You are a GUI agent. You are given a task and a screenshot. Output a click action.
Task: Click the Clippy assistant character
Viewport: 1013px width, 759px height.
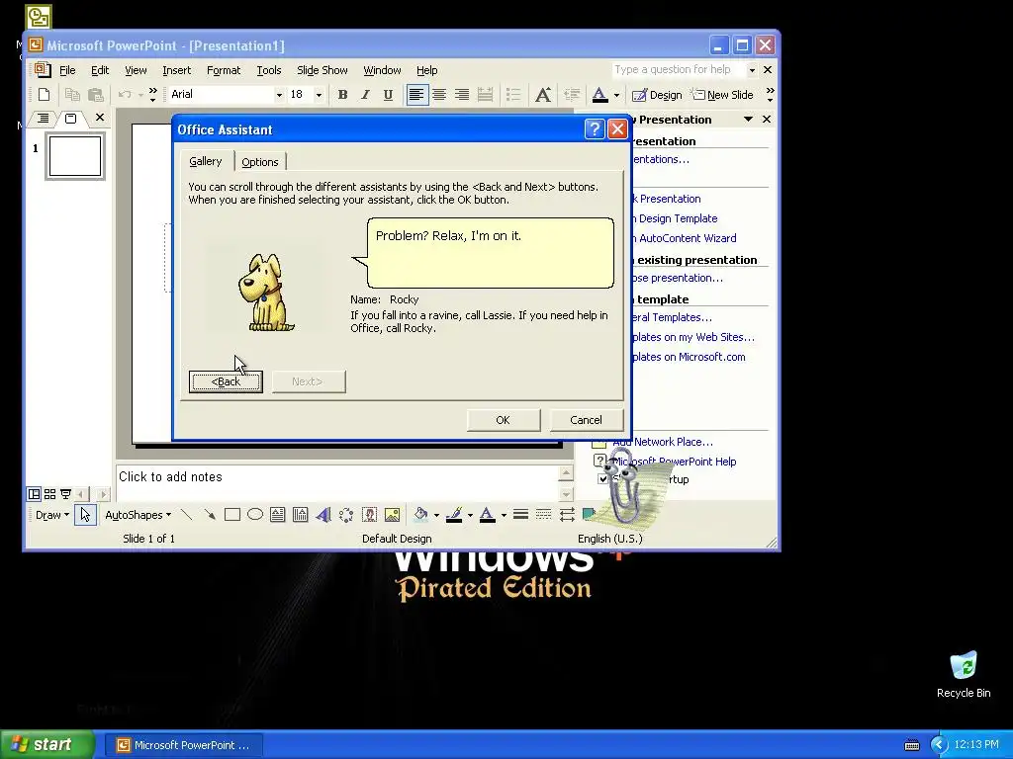pyautogui.click(x=623, y=487)
